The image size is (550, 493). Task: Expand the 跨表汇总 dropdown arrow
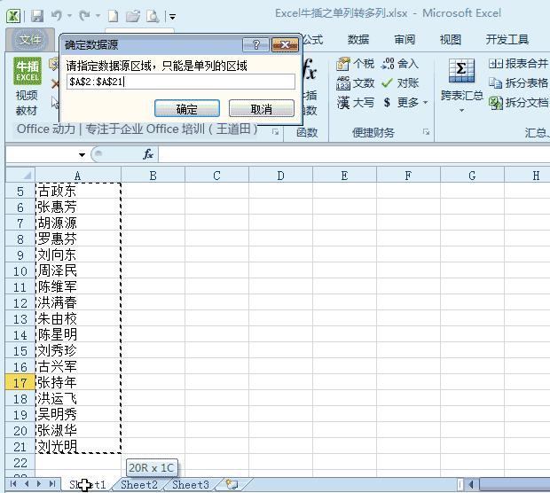pyautogui.click(x=461, y=111)
